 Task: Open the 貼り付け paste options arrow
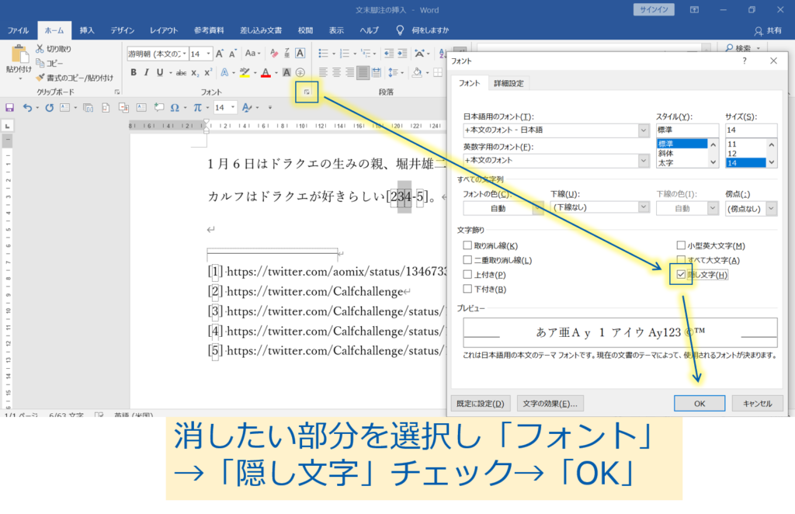click(20, 79)
